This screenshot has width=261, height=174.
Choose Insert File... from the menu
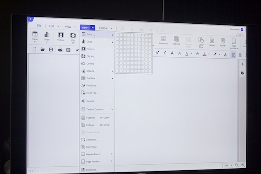pos(97,93)
